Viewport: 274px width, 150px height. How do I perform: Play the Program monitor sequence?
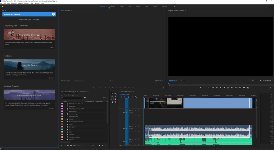pyautogui.click(x=220, y=88)
